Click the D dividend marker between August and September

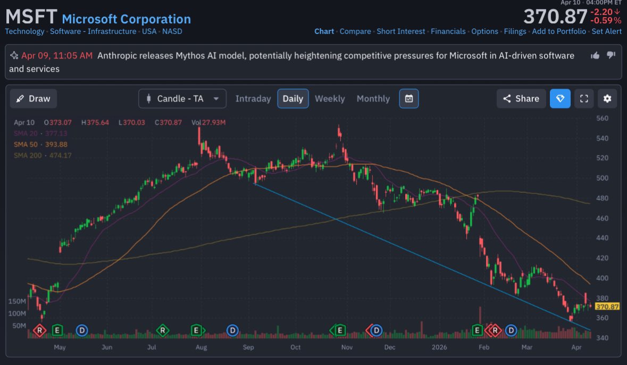[232, 330]
